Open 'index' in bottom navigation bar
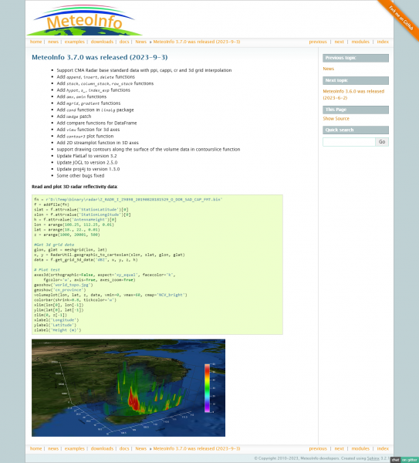This screenshot has width=419, height=463. click(383, 448)
